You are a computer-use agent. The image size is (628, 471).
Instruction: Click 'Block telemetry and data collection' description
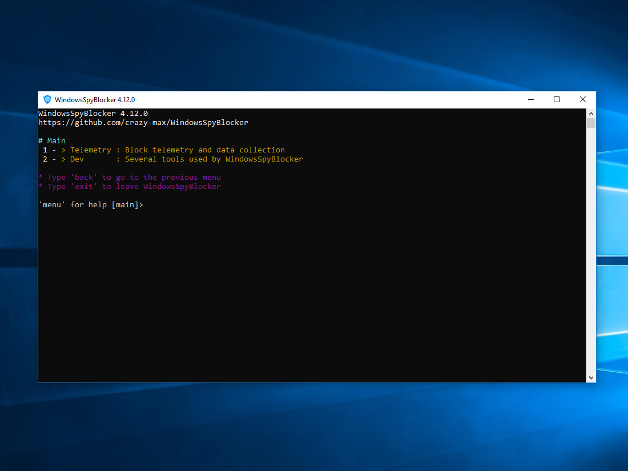click(x=204, y=150)
